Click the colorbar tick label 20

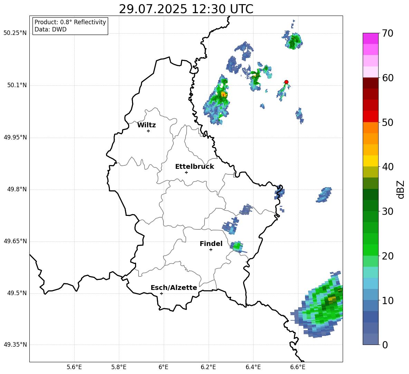pyautogui.click(x=388, y=256)
